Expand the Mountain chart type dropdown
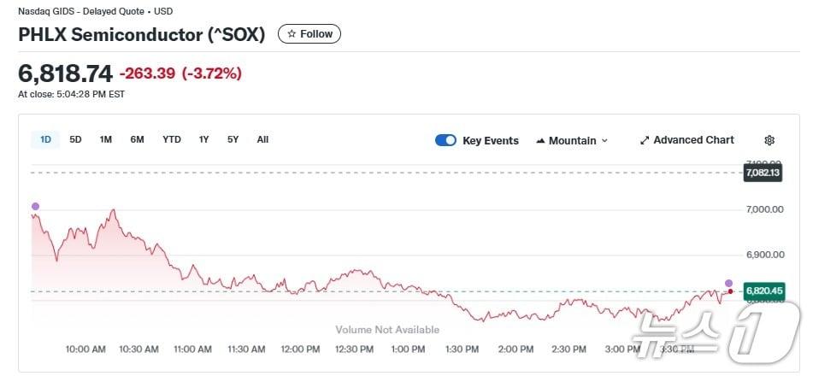This screenshot has height=376, width=813. pos(604,141)
